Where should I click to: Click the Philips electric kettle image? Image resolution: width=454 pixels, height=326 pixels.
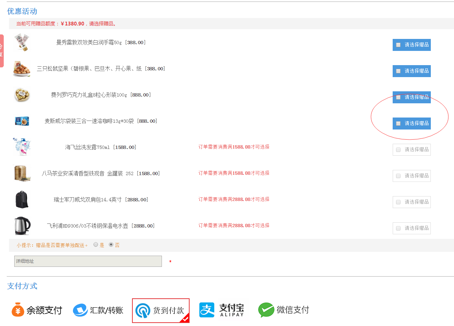[22, 226]
